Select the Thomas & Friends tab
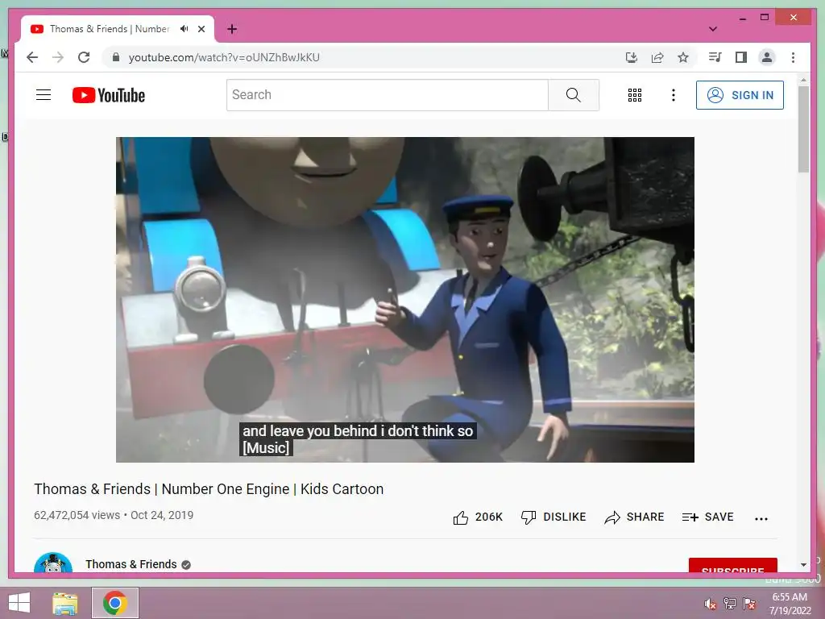 pos(118,29)
